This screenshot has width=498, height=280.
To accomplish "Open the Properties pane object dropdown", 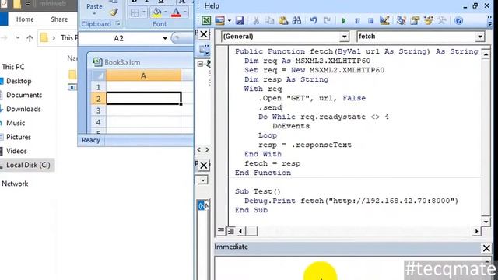I will click(x=203, y=180).
